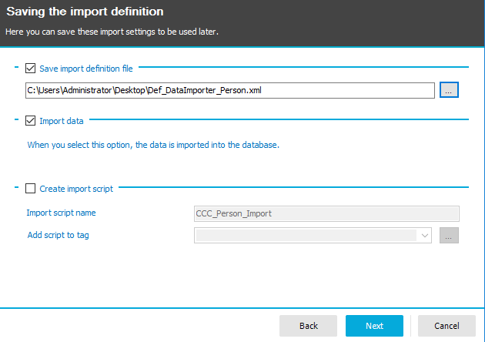This screenshot has width=485, height=342.
Task: Open the Add script to tag dropdown arrow
Action: click(424, 235)
